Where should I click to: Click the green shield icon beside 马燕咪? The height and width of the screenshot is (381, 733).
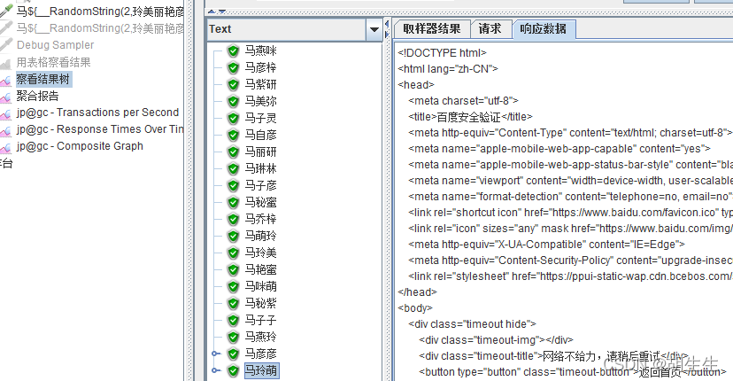(x=234, y=51)
